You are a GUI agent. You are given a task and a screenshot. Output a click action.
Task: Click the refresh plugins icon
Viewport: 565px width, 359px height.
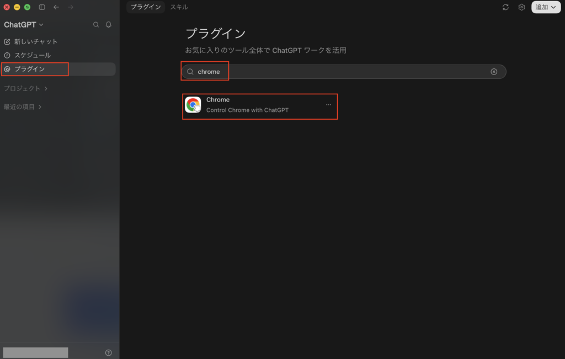click(x=505, y=7)
